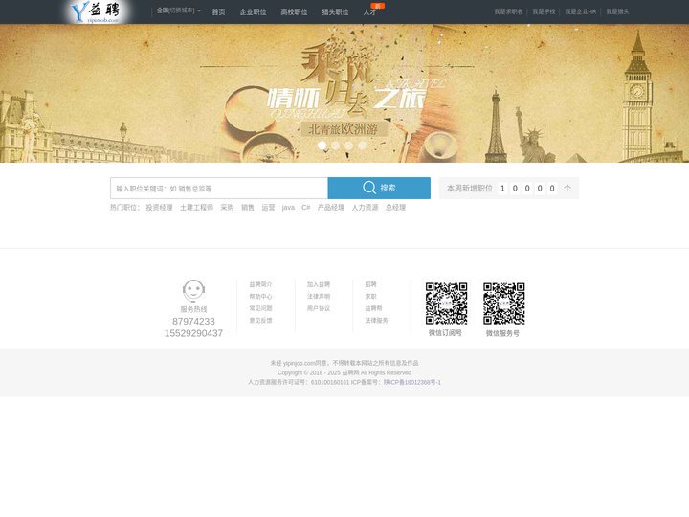689x517 pixels.
Task: Choose the hot job 运营
Action: tap(268, 208)
